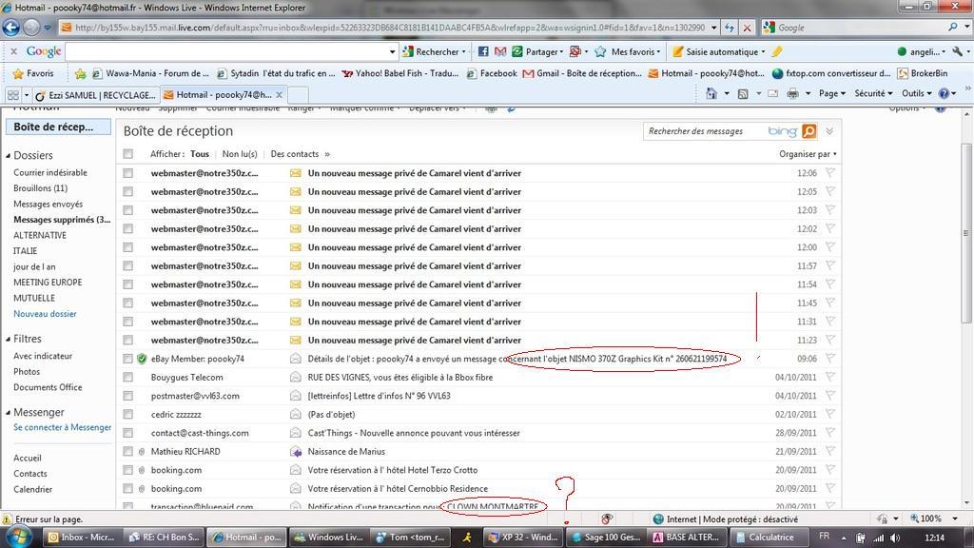Select the eBay Member message checkbox
This screenshot has height=548, width=974.
[x=128, y=359]
